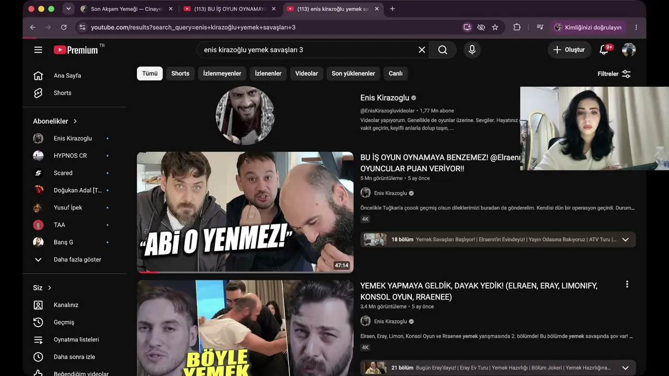Expand the Siz section
This screenshot has width=669, height=376.
(x=42, y=288)
